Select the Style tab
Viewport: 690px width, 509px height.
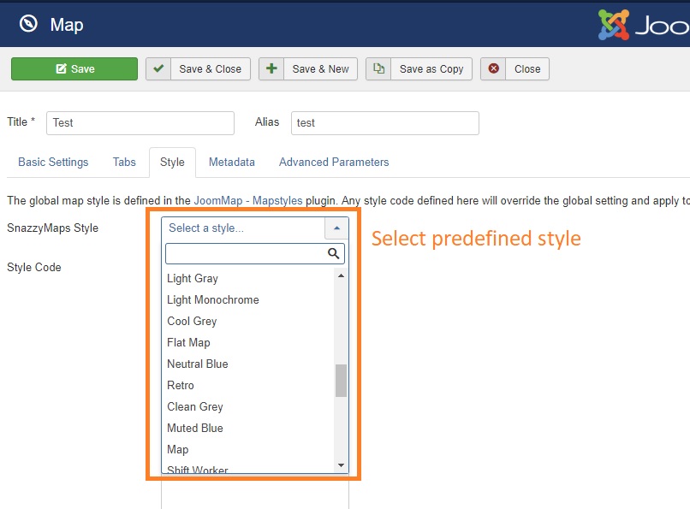click(x=172, y=163)
